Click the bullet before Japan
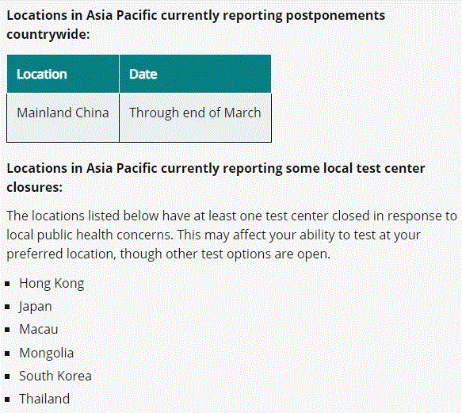Viewport: 462px width, 413px height. point(8,307)
